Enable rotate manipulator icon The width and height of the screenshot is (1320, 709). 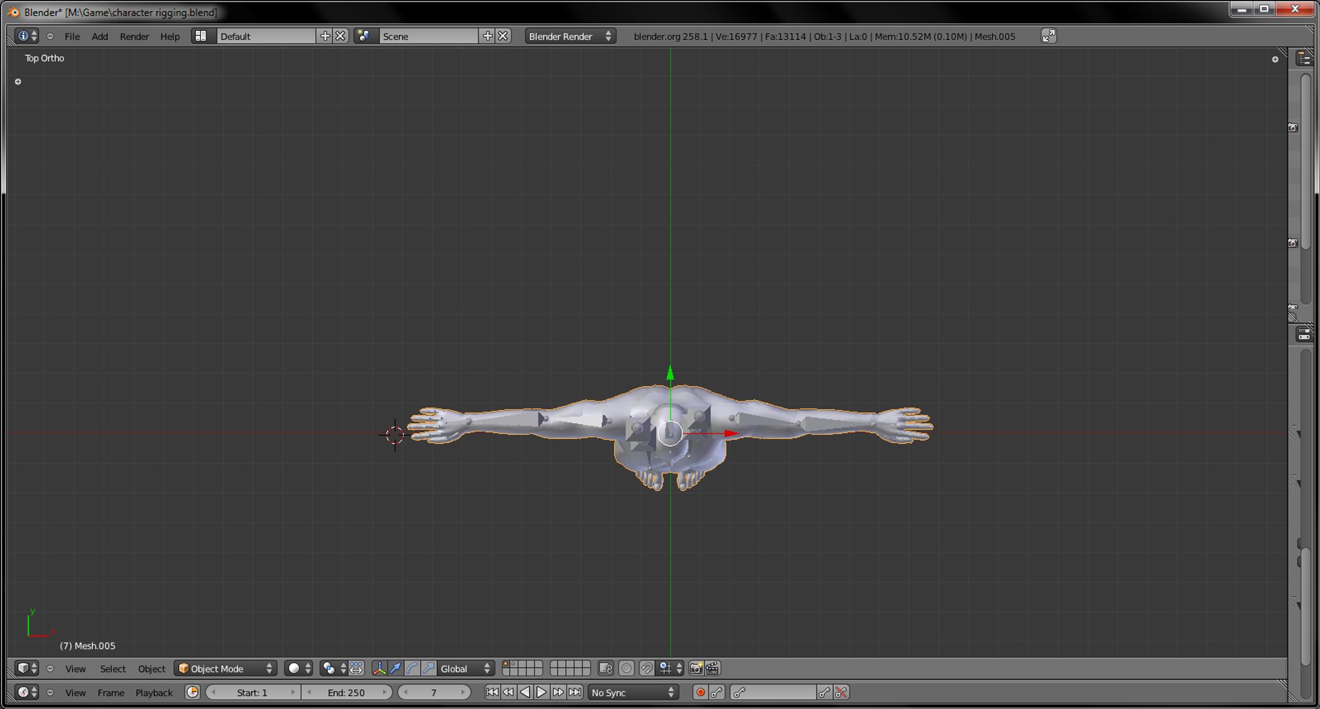[412, 668]
